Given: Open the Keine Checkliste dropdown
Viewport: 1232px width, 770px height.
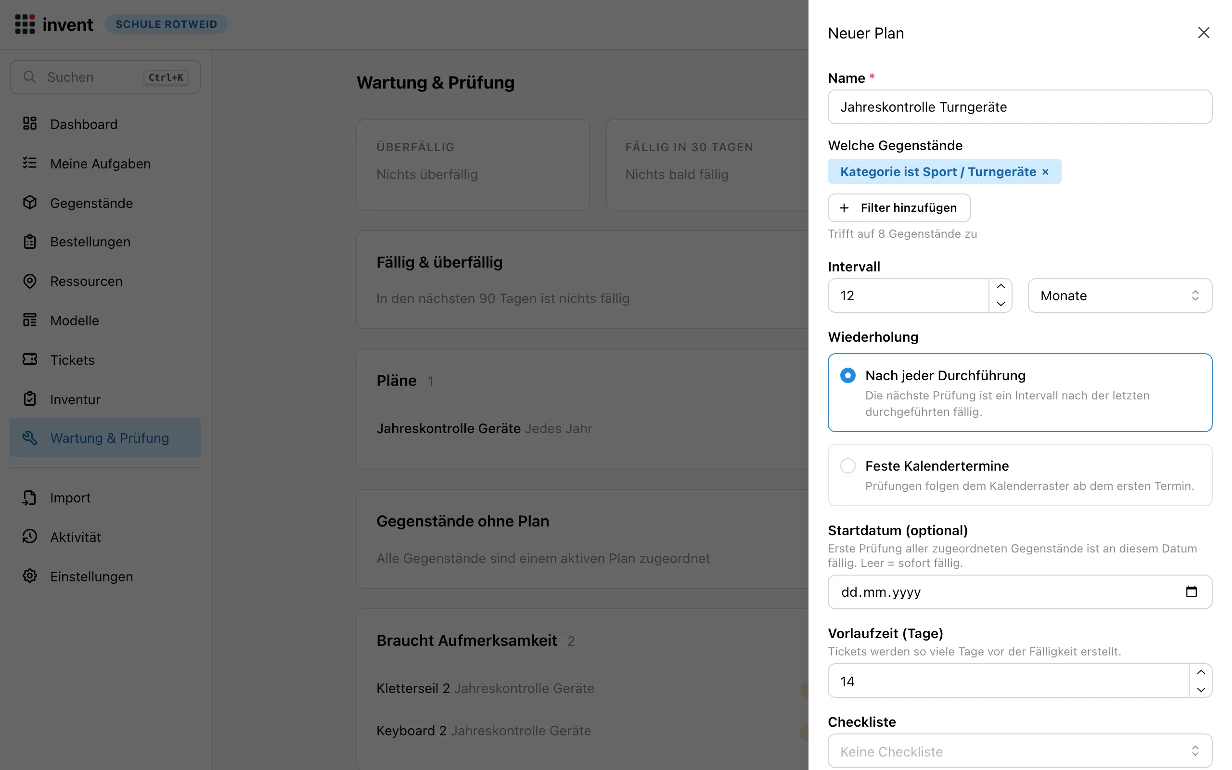Looking at the screenshot, I should pos(1020,751).
